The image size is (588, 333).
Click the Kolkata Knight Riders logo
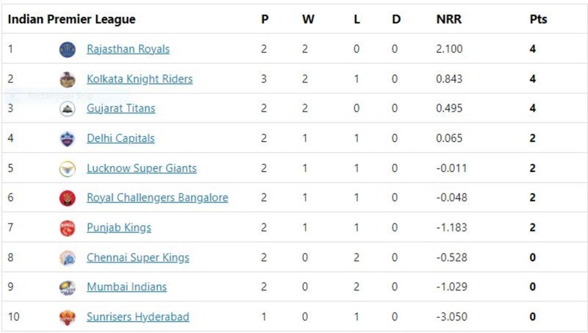coord(68,79)
